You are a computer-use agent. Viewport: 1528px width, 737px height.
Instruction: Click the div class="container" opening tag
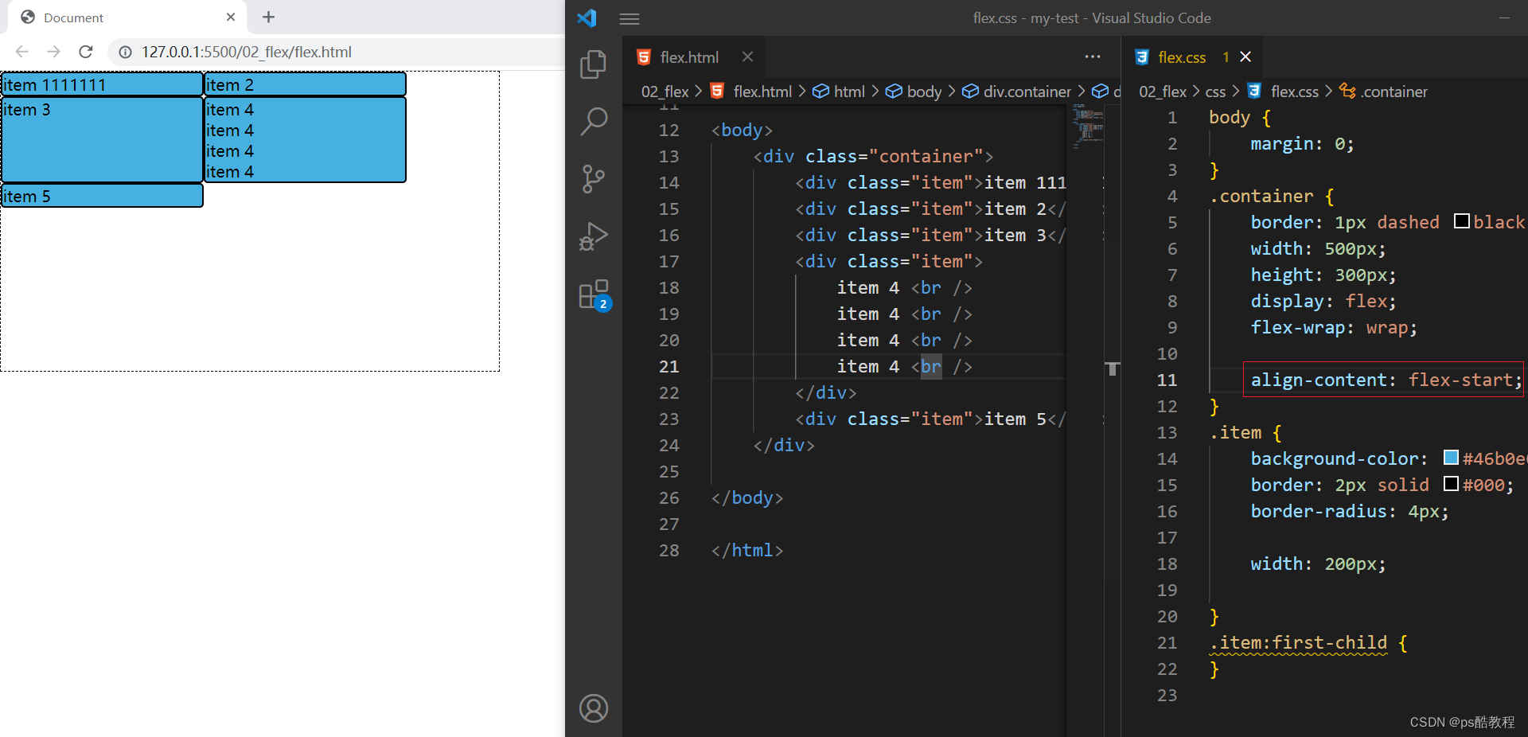click(x=873, y=156)
